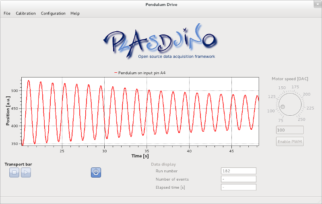322x204 pixels.
Task: Open the Calibration menu
Action: pos(26,13)
